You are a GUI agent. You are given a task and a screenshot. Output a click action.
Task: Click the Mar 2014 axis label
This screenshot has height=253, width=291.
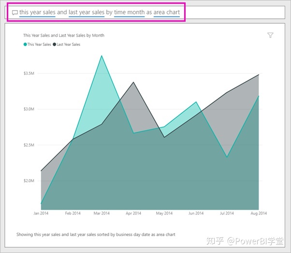click(102, 213)
